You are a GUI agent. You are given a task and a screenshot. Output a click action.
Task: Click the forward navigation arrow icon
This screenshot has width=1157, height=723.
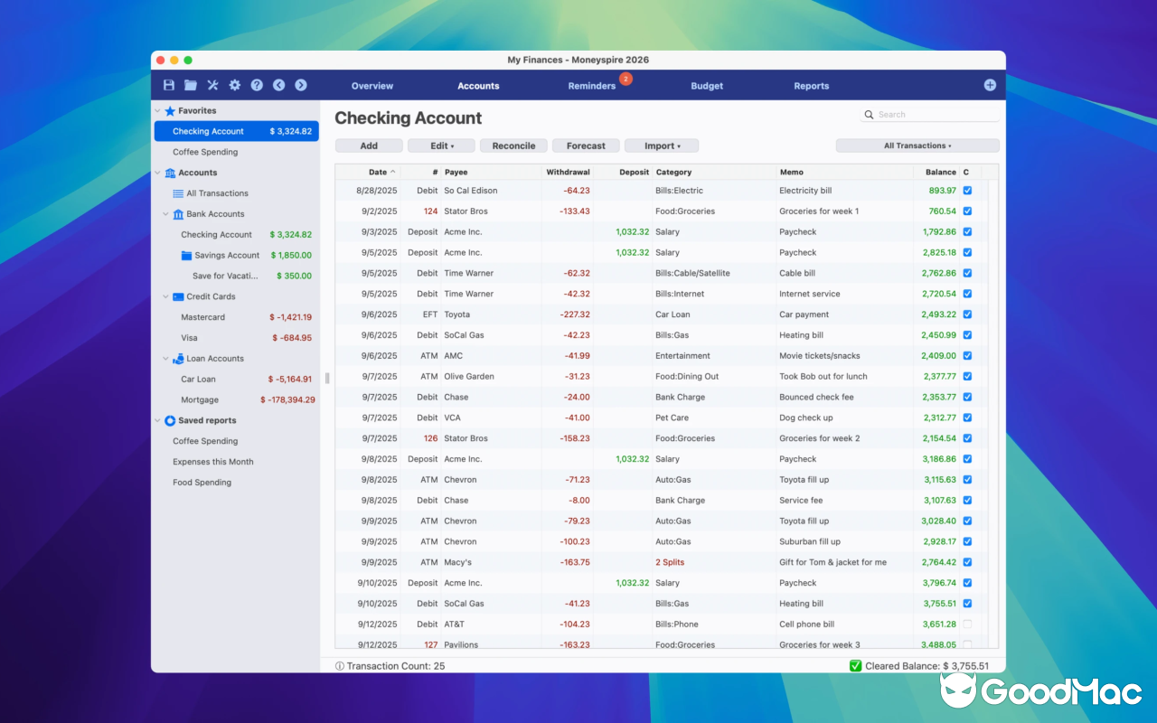coord(300,84)
